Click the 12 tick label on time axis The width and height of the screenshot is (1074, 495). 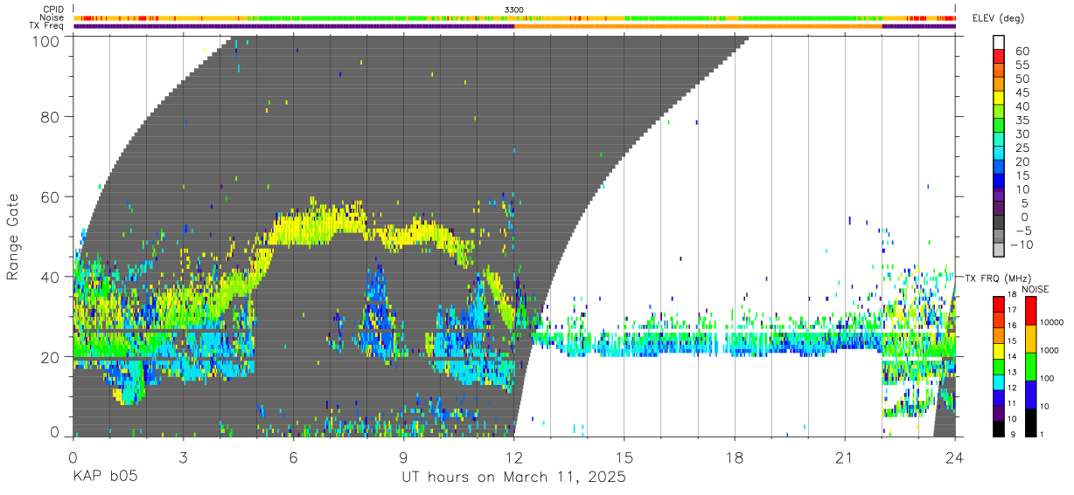coord(514,457)
